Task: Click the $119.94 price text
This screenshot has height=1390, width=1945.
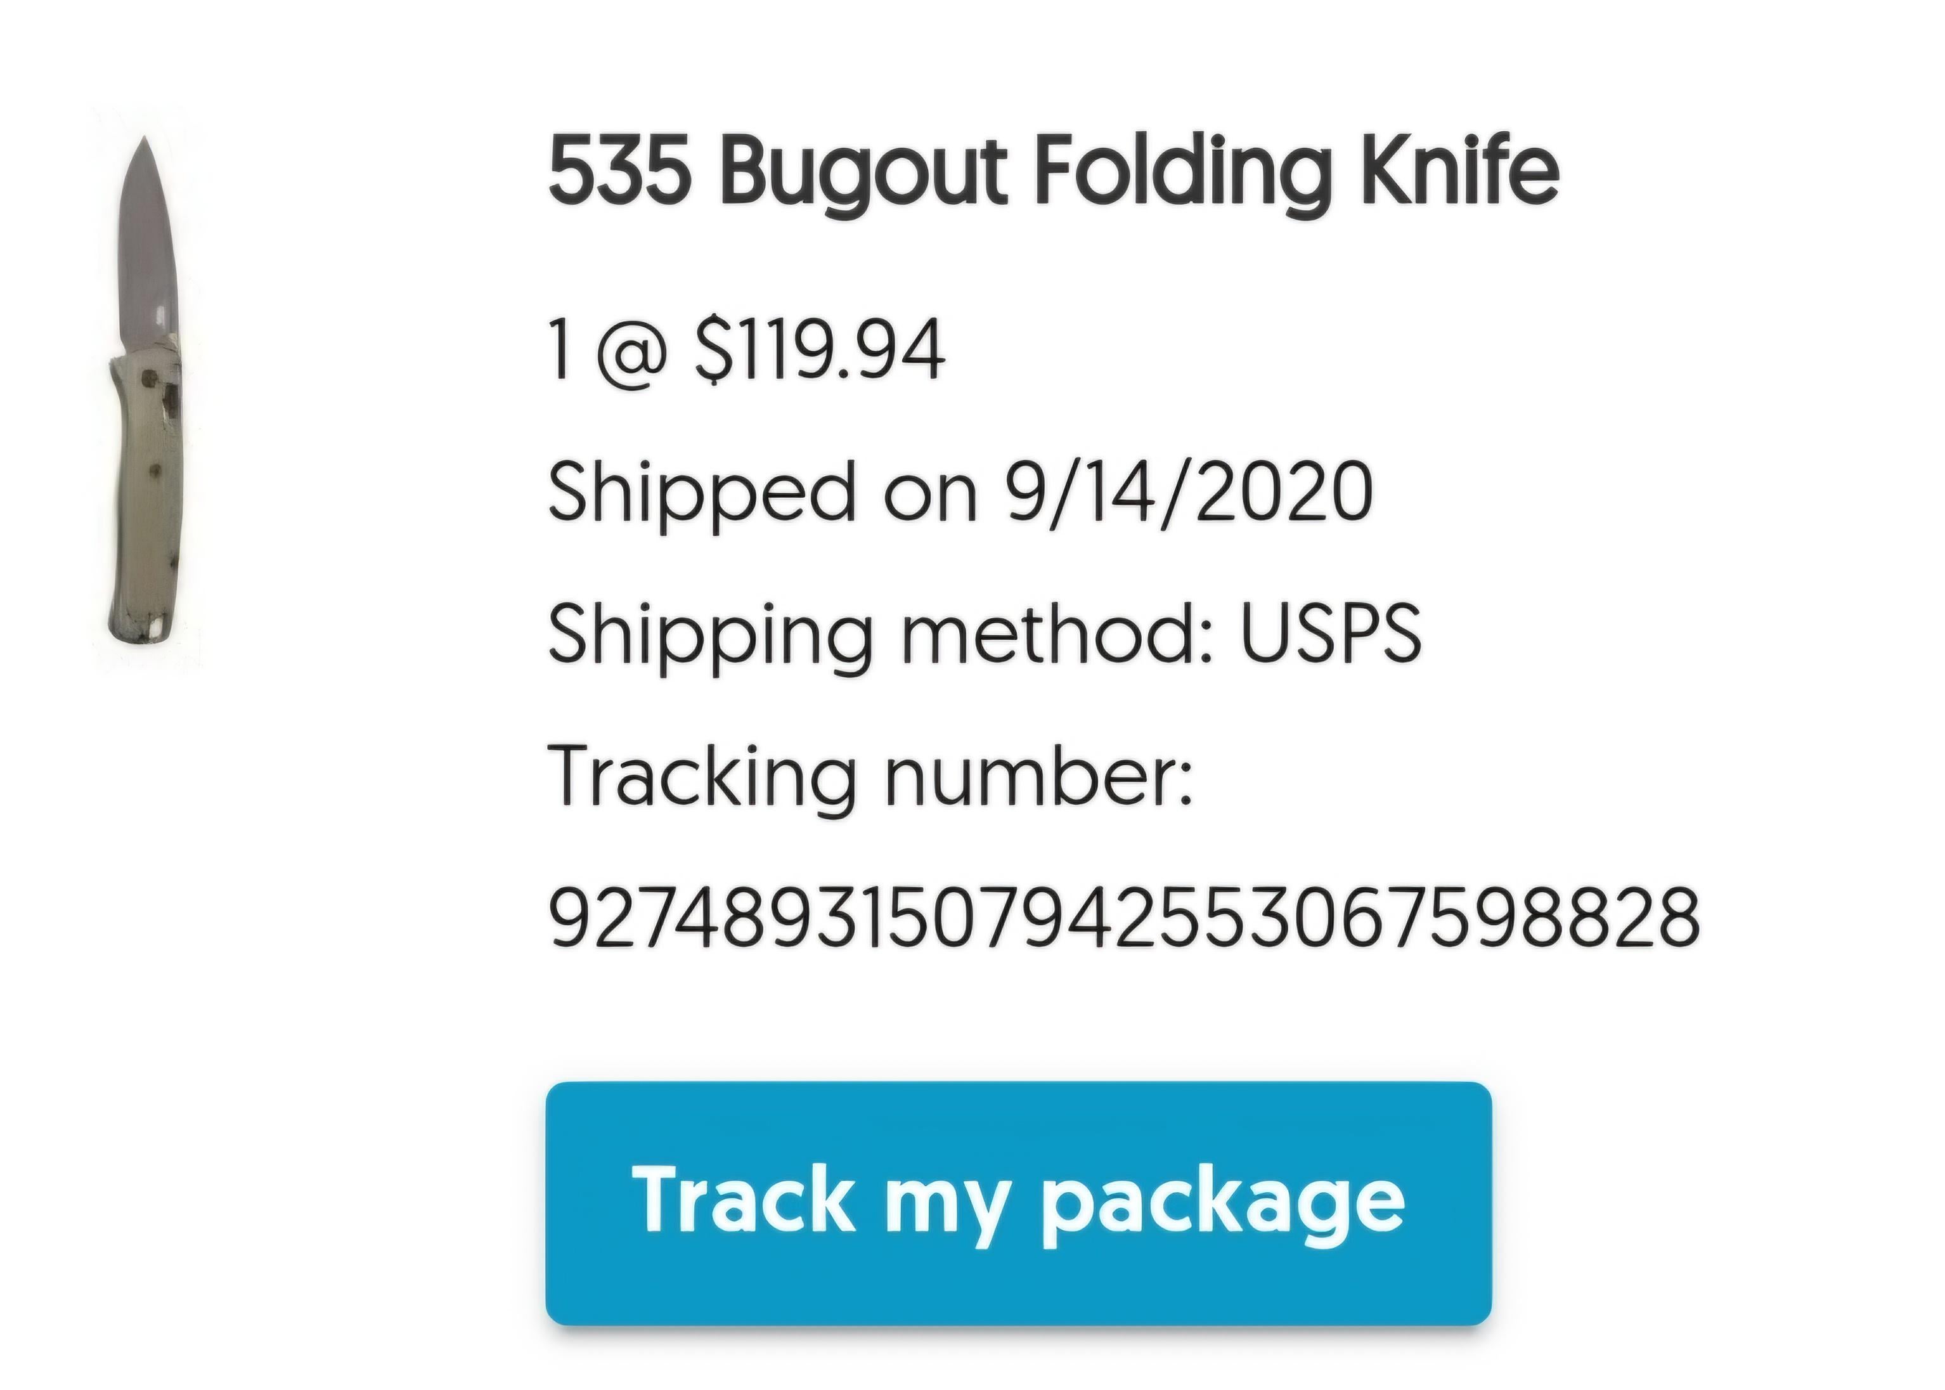Action: pos(820,349)
